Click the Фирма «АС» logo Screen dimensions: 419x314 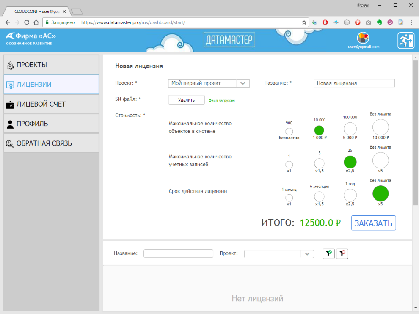[x=31, y=39]
